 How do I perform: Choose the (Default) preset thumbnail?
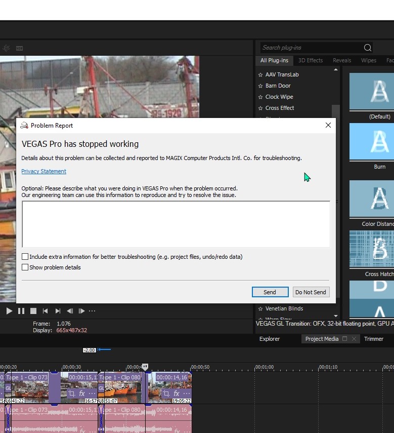(x=371, y=92)
